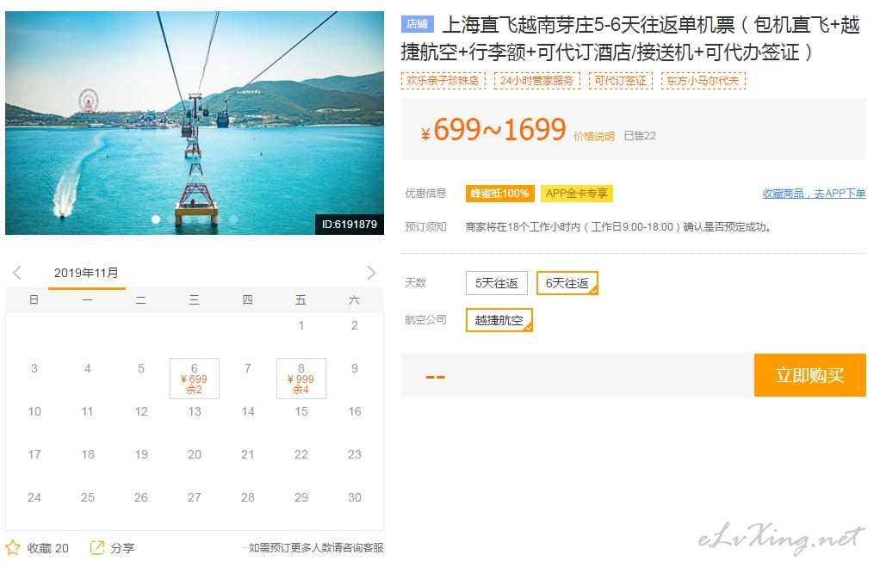Pick November 6 priced ¥699

click(195, 379)
